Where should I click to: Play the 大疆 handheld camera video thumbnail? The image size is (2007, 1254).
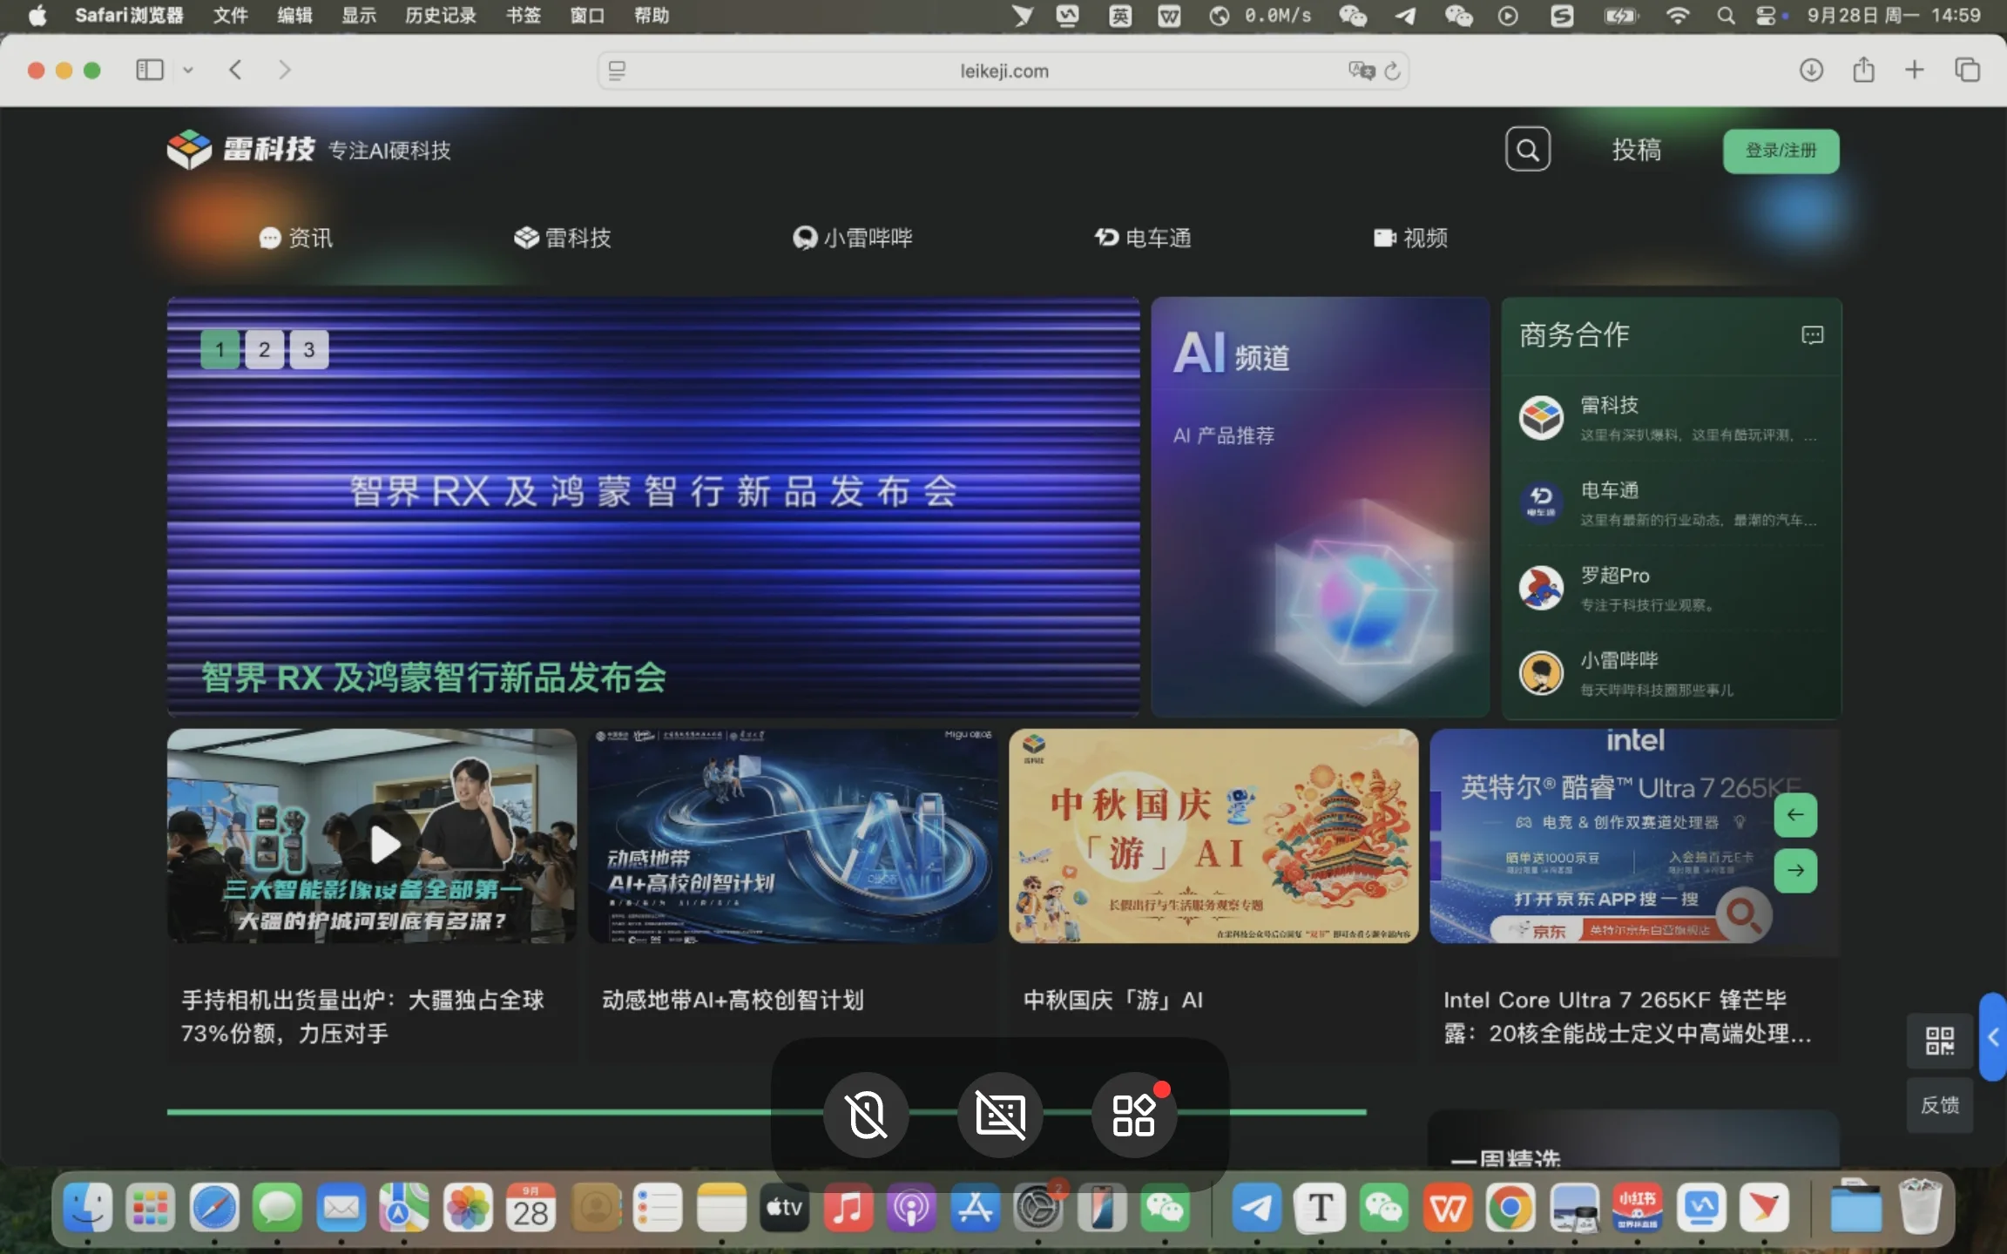click(x=372, y=837)
